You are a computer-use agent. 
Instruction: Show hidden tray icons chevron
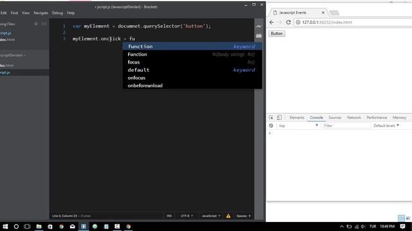[x=342, y=227]
